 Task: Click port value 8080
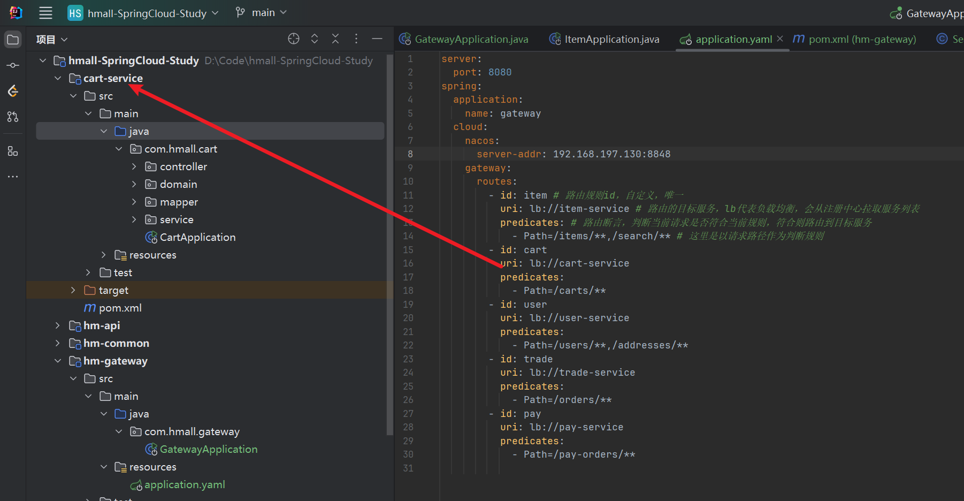click(500, 72)
